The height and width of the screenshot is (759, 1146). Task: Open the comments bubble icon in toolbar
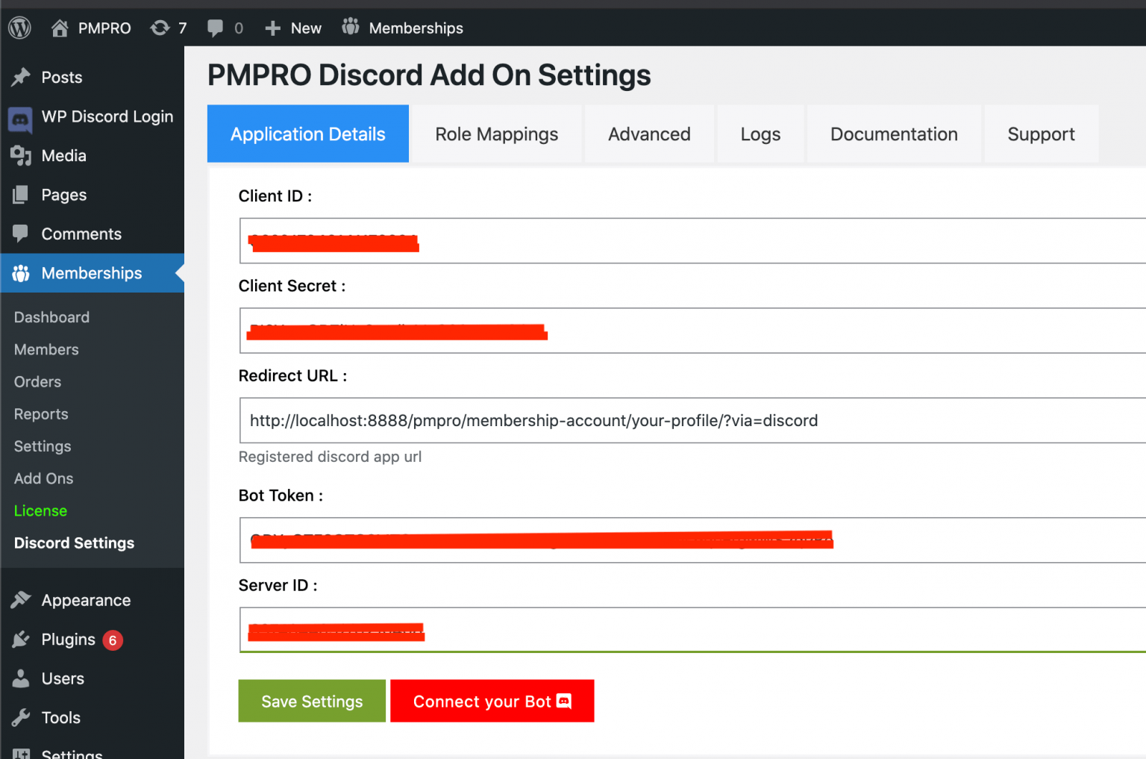pyautogui.click(x=216, y=27)
